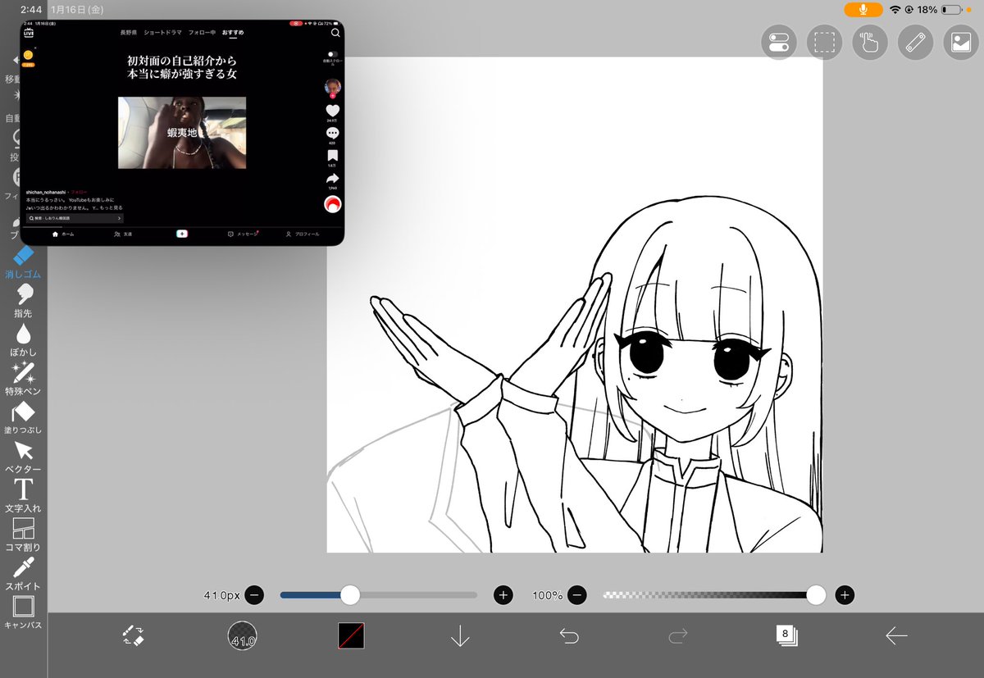Select the Vector (ベクター) arrow tool
This screenshot has width=984, height=678.
(23, 457)
